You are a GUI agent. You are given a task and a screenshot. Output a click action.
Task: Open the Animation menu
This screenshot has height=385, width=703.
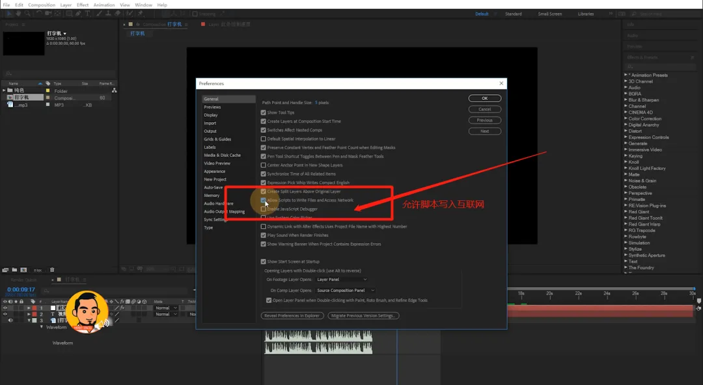point(104,5)
